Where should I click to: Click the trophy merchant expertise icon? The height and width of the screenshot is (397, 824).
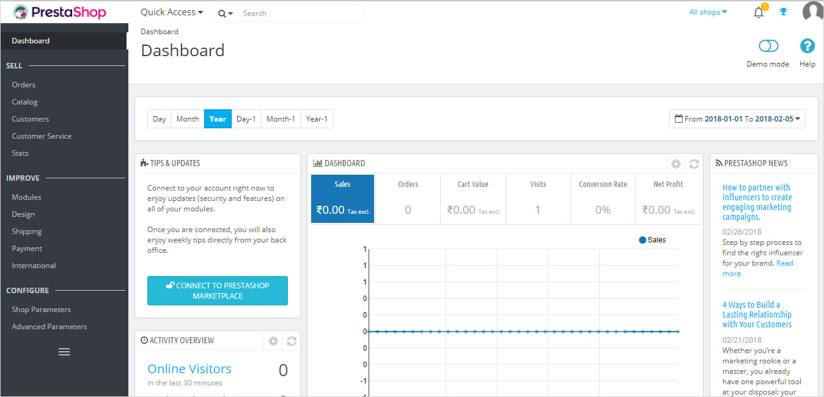784,12
